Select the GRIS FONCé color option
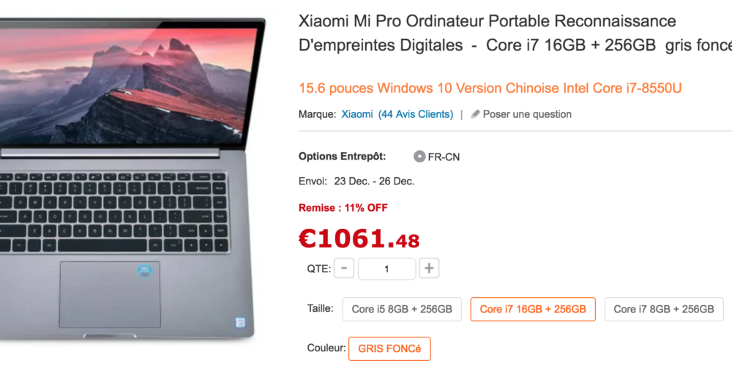 click(x=389, y=348)
